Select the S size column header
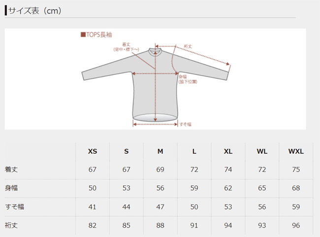This screenshot has width=320, height=237. [127, 151]
